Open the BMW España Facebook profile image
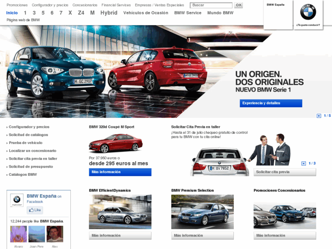The image size is (332, 249). [x=17, y=200]
